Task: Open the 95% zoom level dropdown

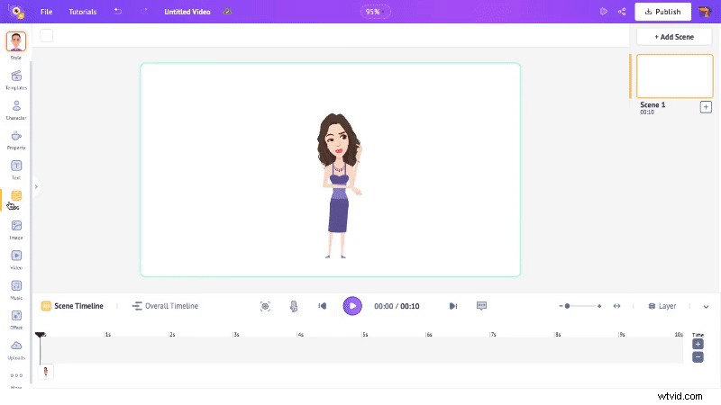Action: coord(375,12)
